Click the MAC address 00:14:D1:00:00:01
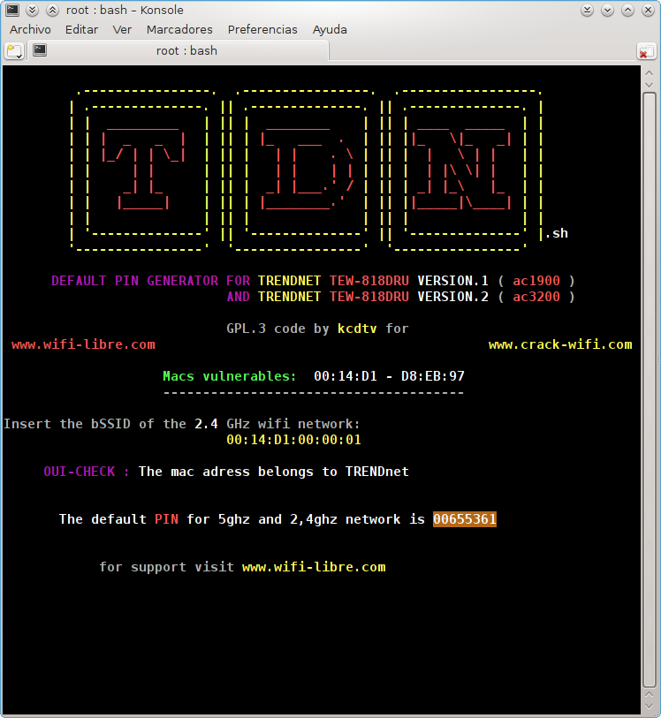Viewport: 661px width, 718px height. point(293,440)
